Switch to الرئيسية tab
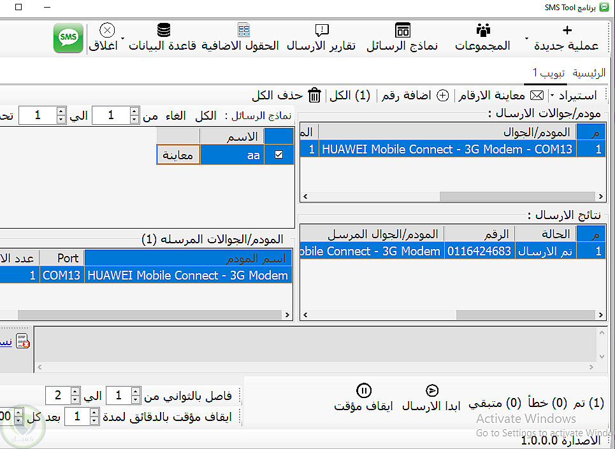Screen dimensions: 615x449 click(589, 73)
